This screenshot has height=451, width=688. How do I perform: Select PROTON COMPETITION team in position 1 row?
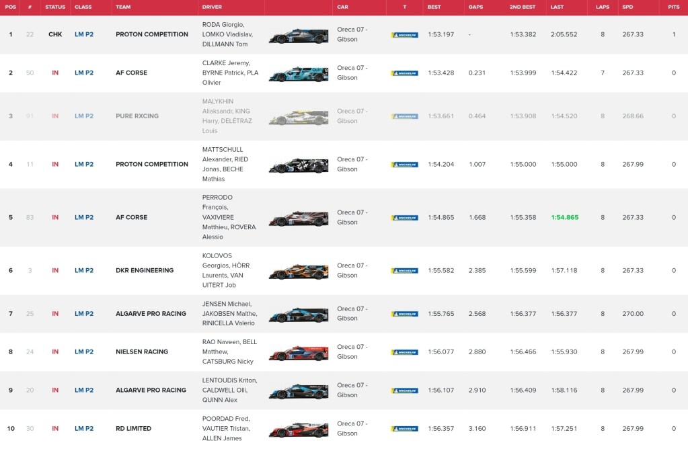click(152, 34)
